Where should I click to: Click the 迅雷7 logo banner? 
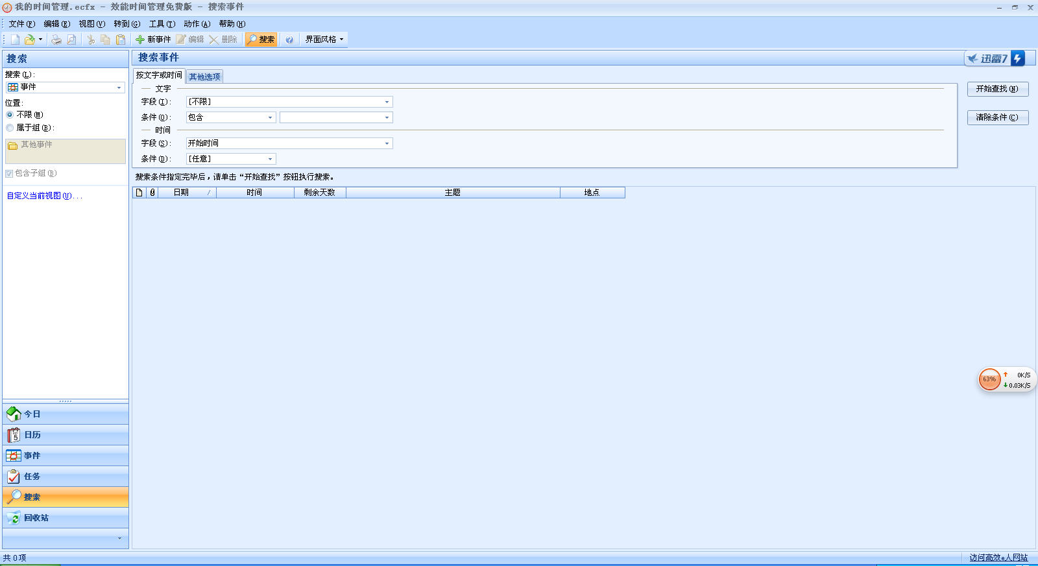point(995,58)
